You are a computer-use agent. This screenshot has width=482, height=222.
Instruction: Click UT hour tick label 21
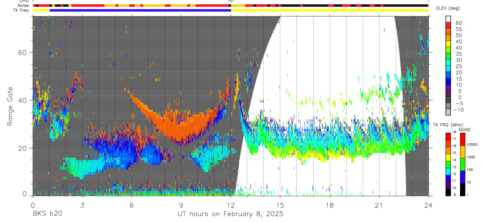379,204
